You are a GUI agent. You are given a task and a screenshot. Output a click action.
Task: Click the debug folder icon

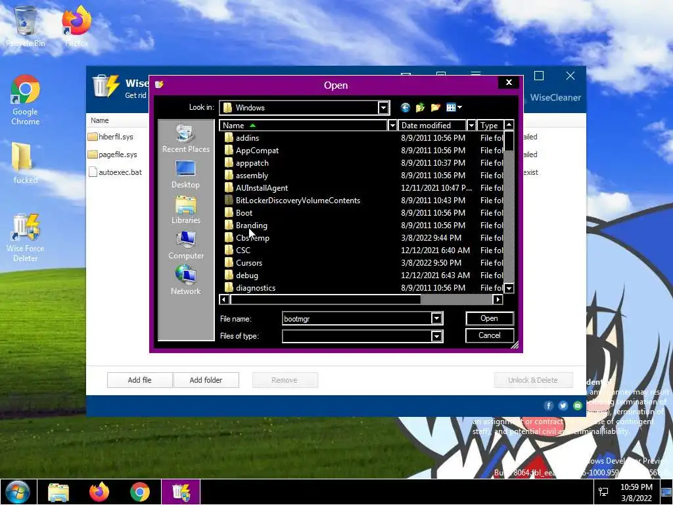[x=229, y=276]
